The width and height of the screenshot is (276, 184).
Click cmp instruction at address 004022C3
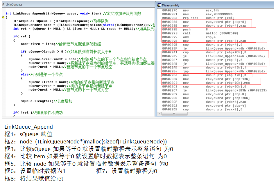pos(204,87)
